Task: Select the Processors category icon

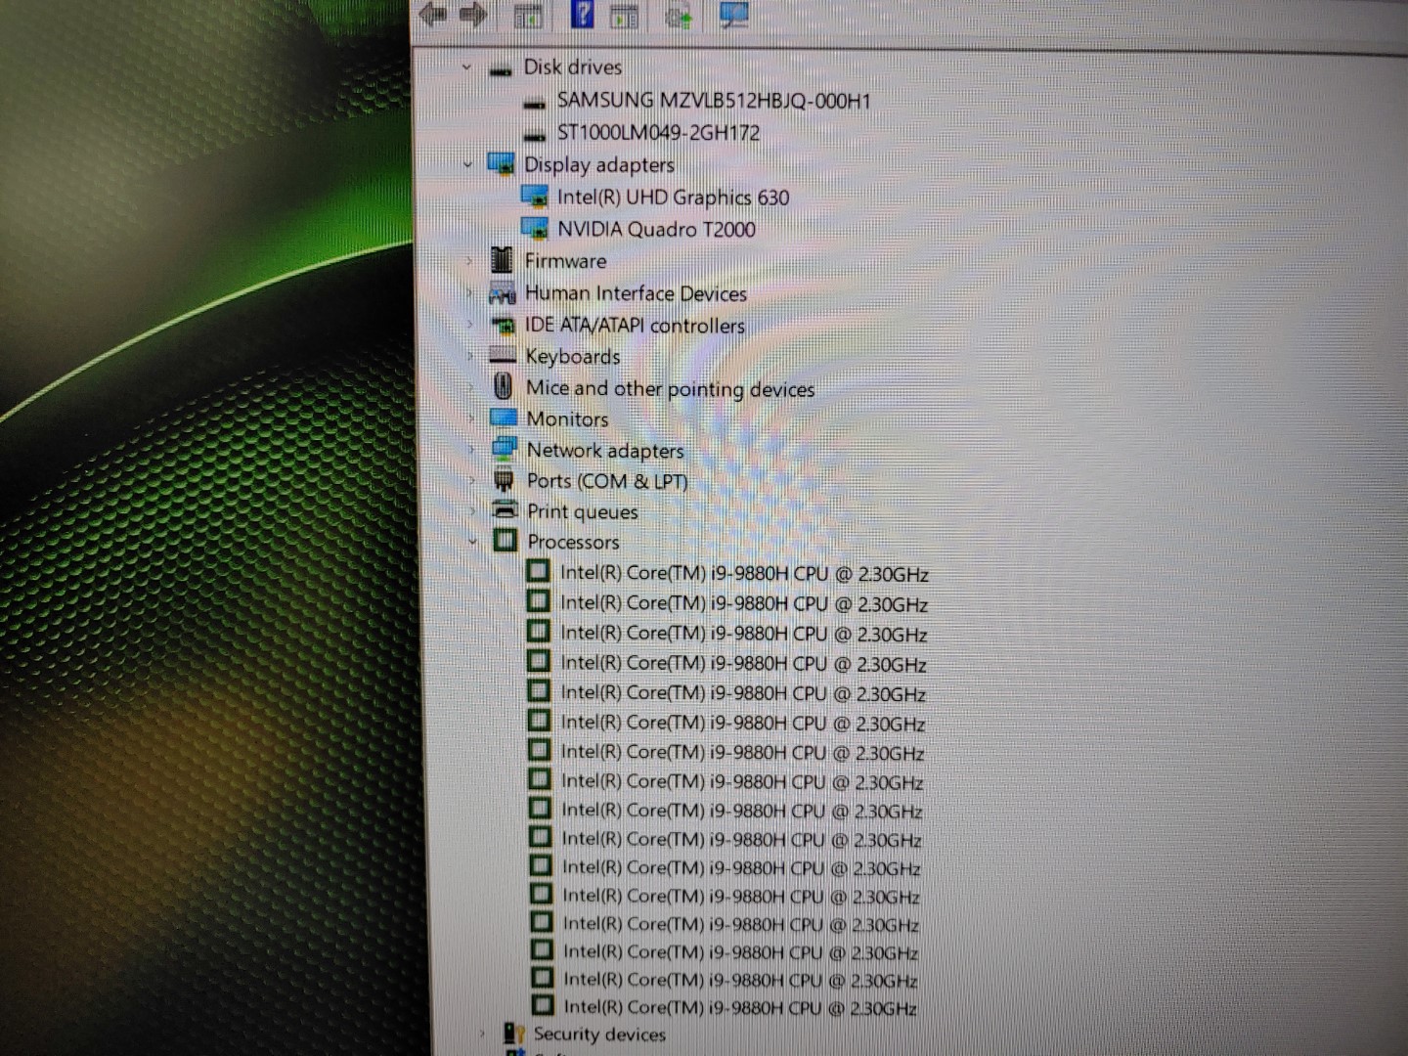Action: point(506,540)
